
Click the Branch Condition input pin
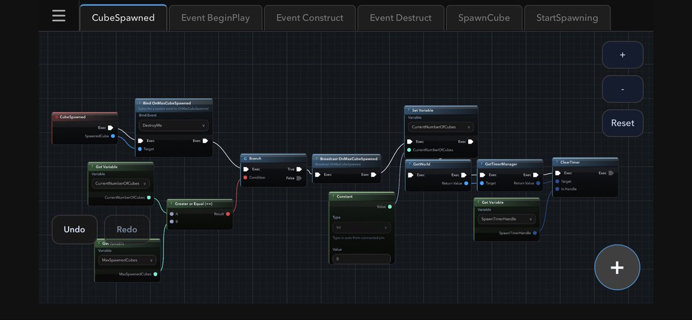(246, 178)
